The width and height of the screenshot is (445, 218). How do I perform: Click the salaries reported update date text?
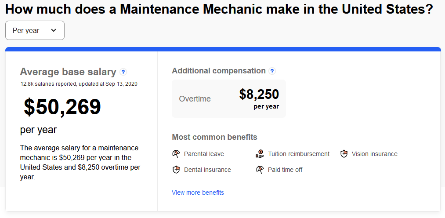[x=79, y=84]
